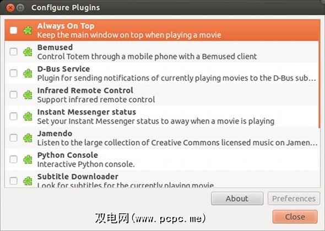Enable the Python Console checkbox
This screenshot has height=231, width=325.
point(13,159)
